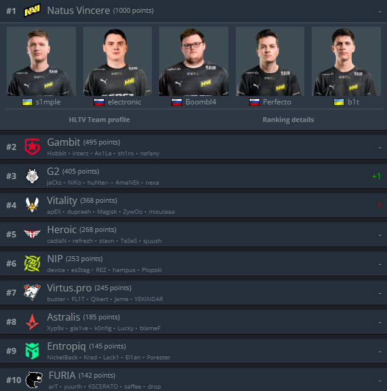Click the NIP yellow emblem logo
Viewport: 387px width, 391px height.
pos(32,263)
